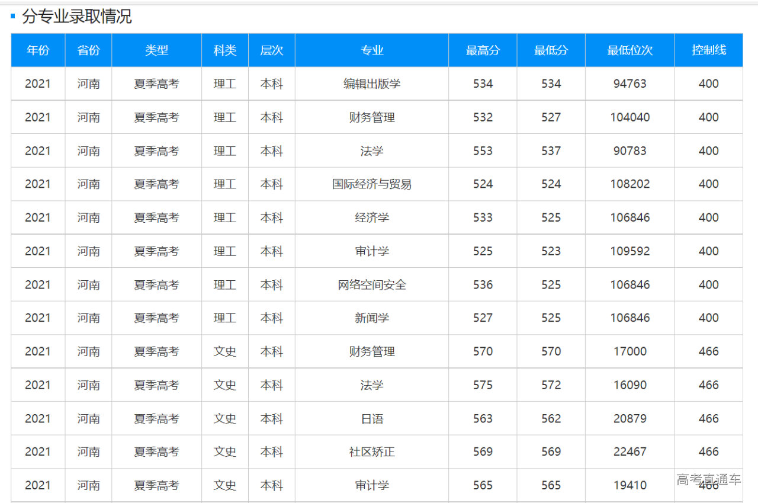Click the 社区矫正 major cell
This screenshot has width=758, height=503.
pyautogui.click(x=371, y=452)
